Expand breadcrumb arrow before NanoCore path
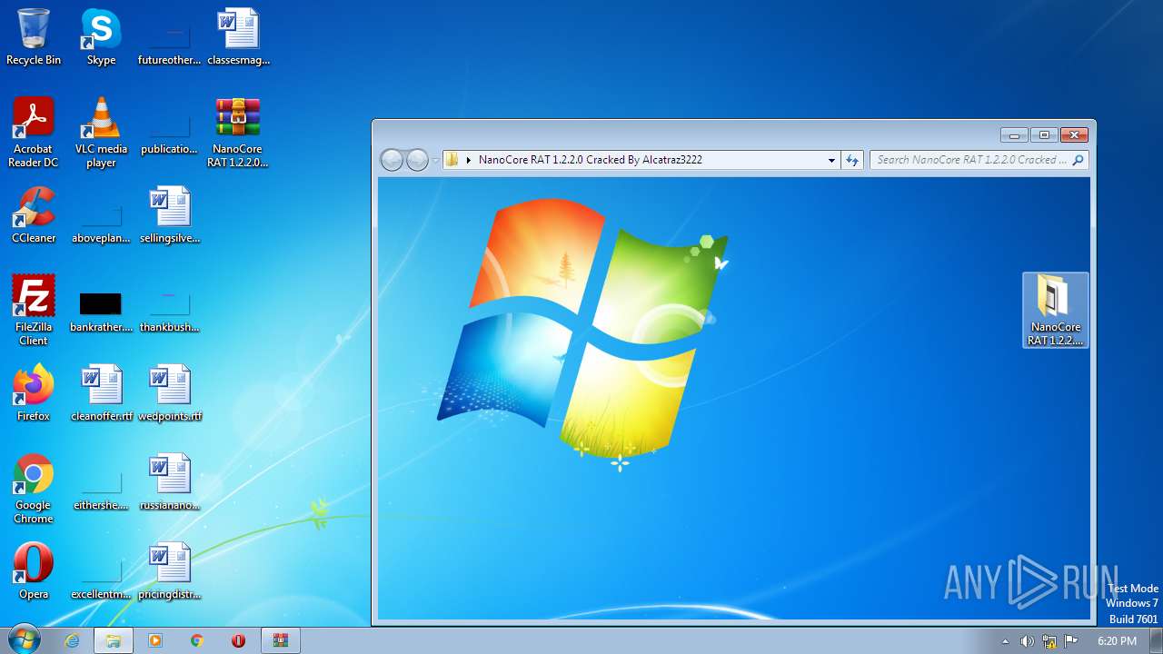The width and height of the screenshot is (1163, 654). click(x=469, y=160)
